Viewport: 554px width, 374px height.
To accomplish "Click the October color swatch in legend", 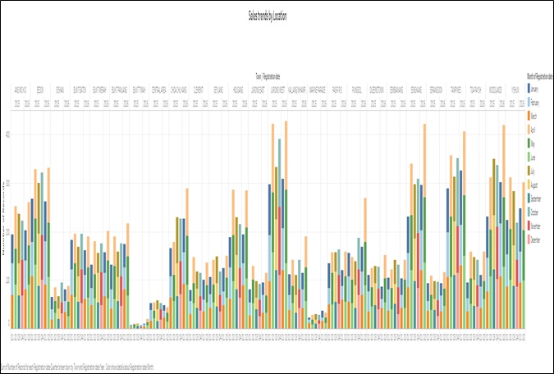I will pos(529,212).
